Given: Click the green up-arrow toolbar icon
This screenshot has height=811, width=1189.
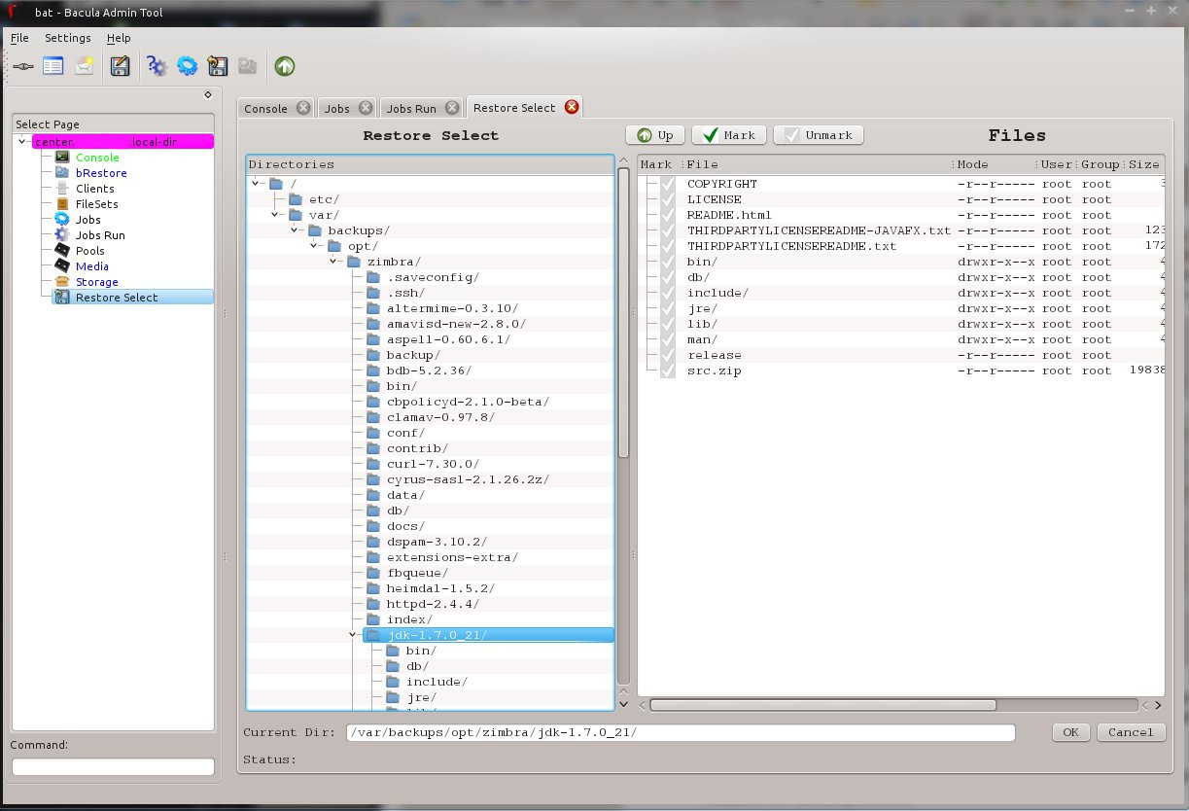Looking at the screenshot, I should tap(284, 66).
